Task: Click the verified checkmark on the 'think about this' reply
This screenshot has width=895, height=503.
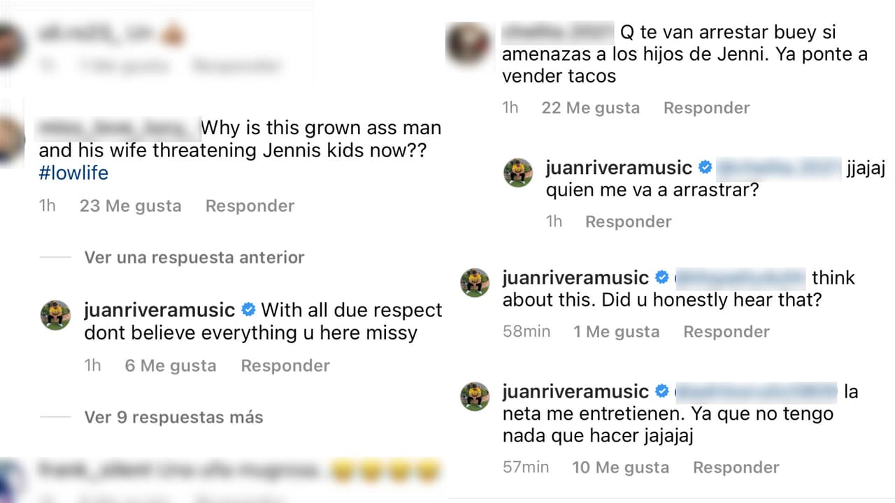Action: point(661,277)
